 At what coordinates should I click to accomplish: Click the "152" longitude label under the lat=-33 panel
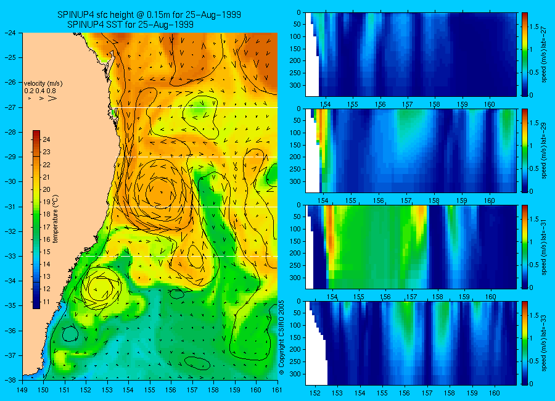coord(314,393)
